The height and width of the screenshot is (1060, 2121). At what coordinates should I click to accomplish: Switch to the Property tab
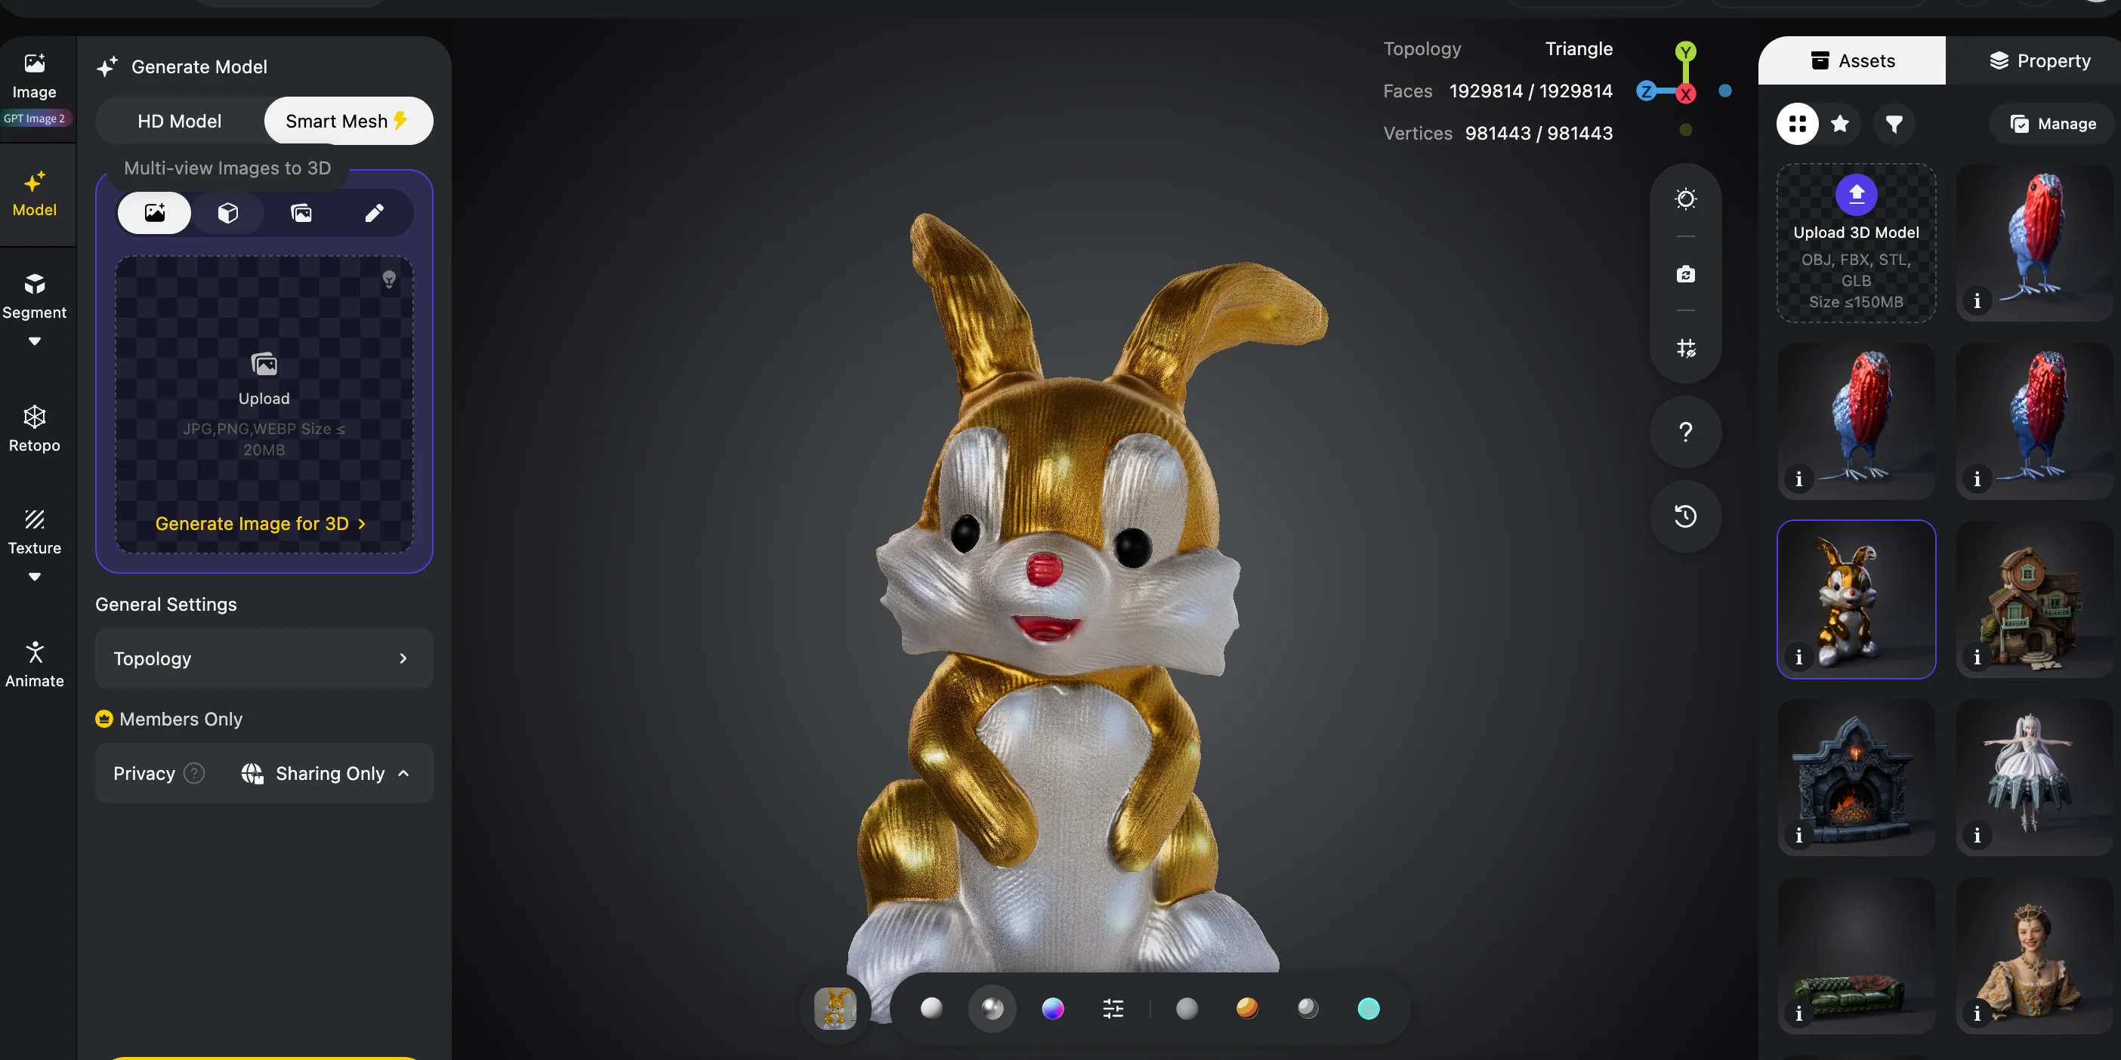[x=2039, y=61]
